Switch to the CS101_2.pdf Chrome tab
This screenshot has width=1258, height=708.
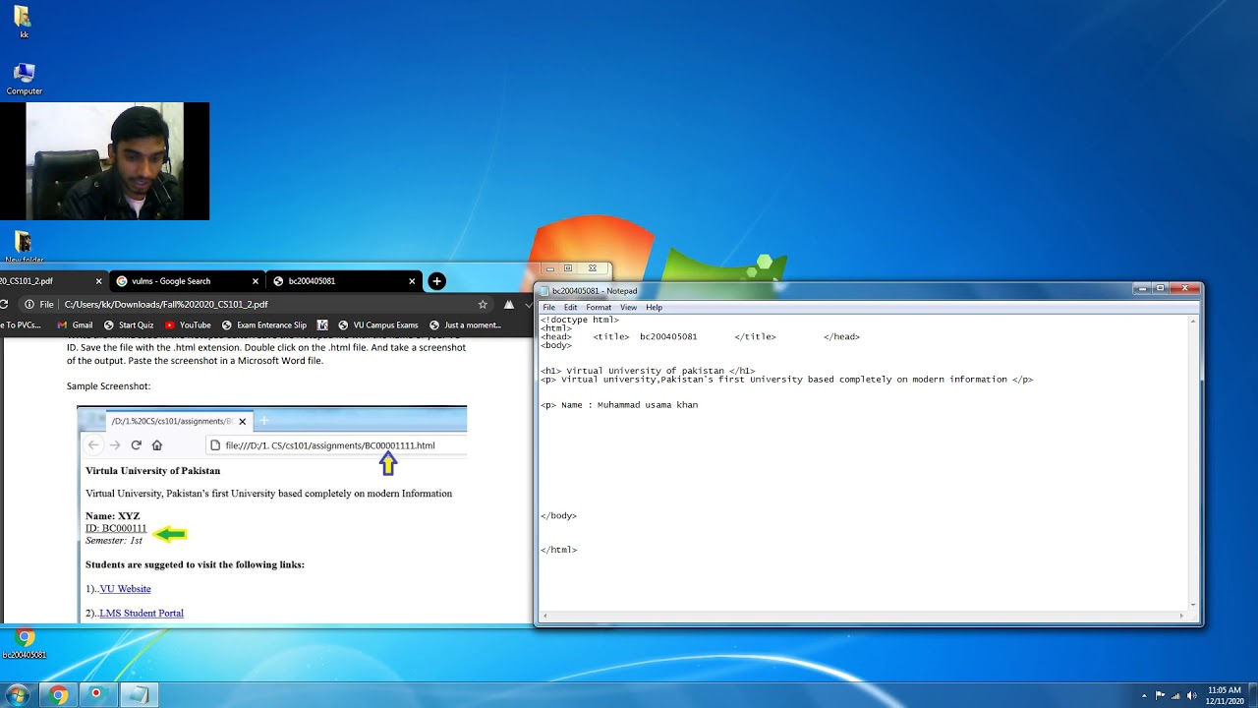tap(53, 281)
